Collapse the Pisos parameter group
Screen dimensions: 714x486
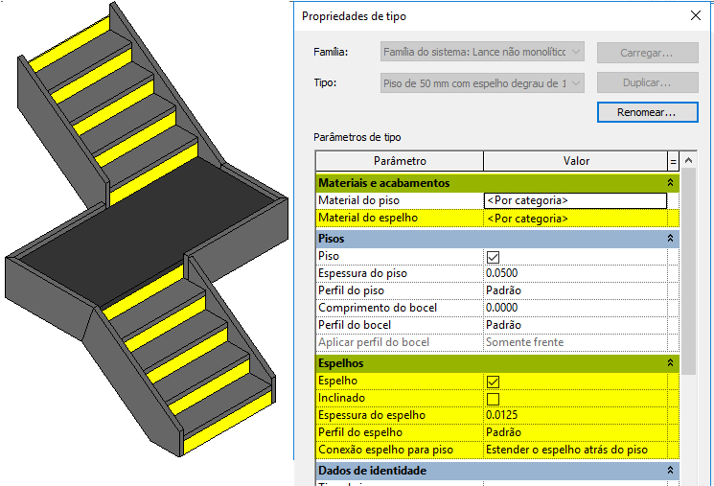pyautogui.click(x=671, y=239)
